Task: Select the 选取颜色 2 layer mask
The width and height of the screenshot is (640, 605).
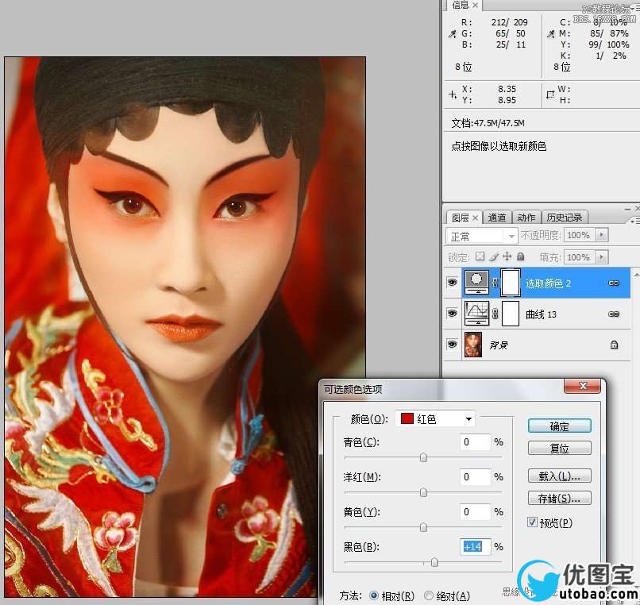Action: (x=511, y=282)
